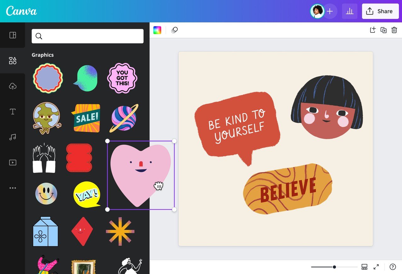Add a new page icon
Screen dimensions: 402x274
click(x=373, y=30)
